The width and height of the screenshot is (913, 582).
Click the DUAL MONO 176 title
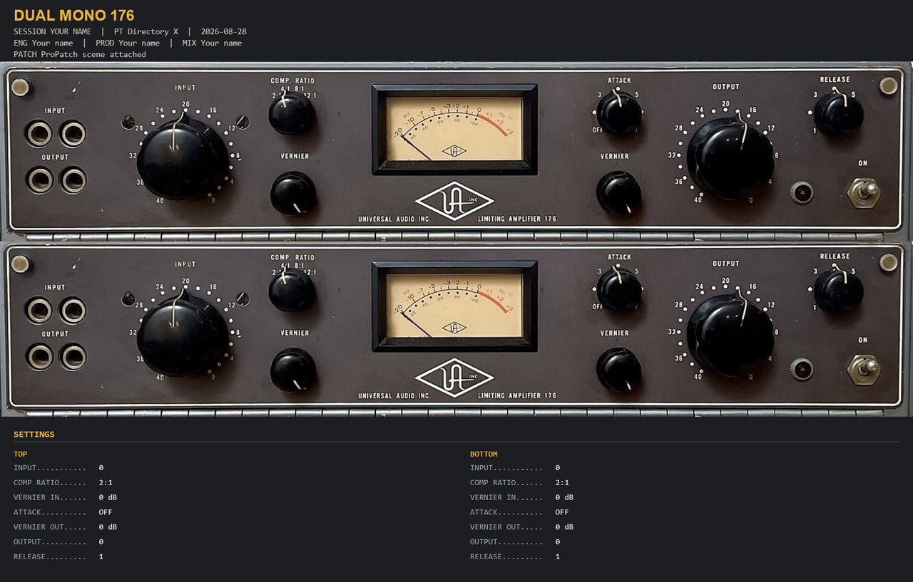click(x=74, y=15)
